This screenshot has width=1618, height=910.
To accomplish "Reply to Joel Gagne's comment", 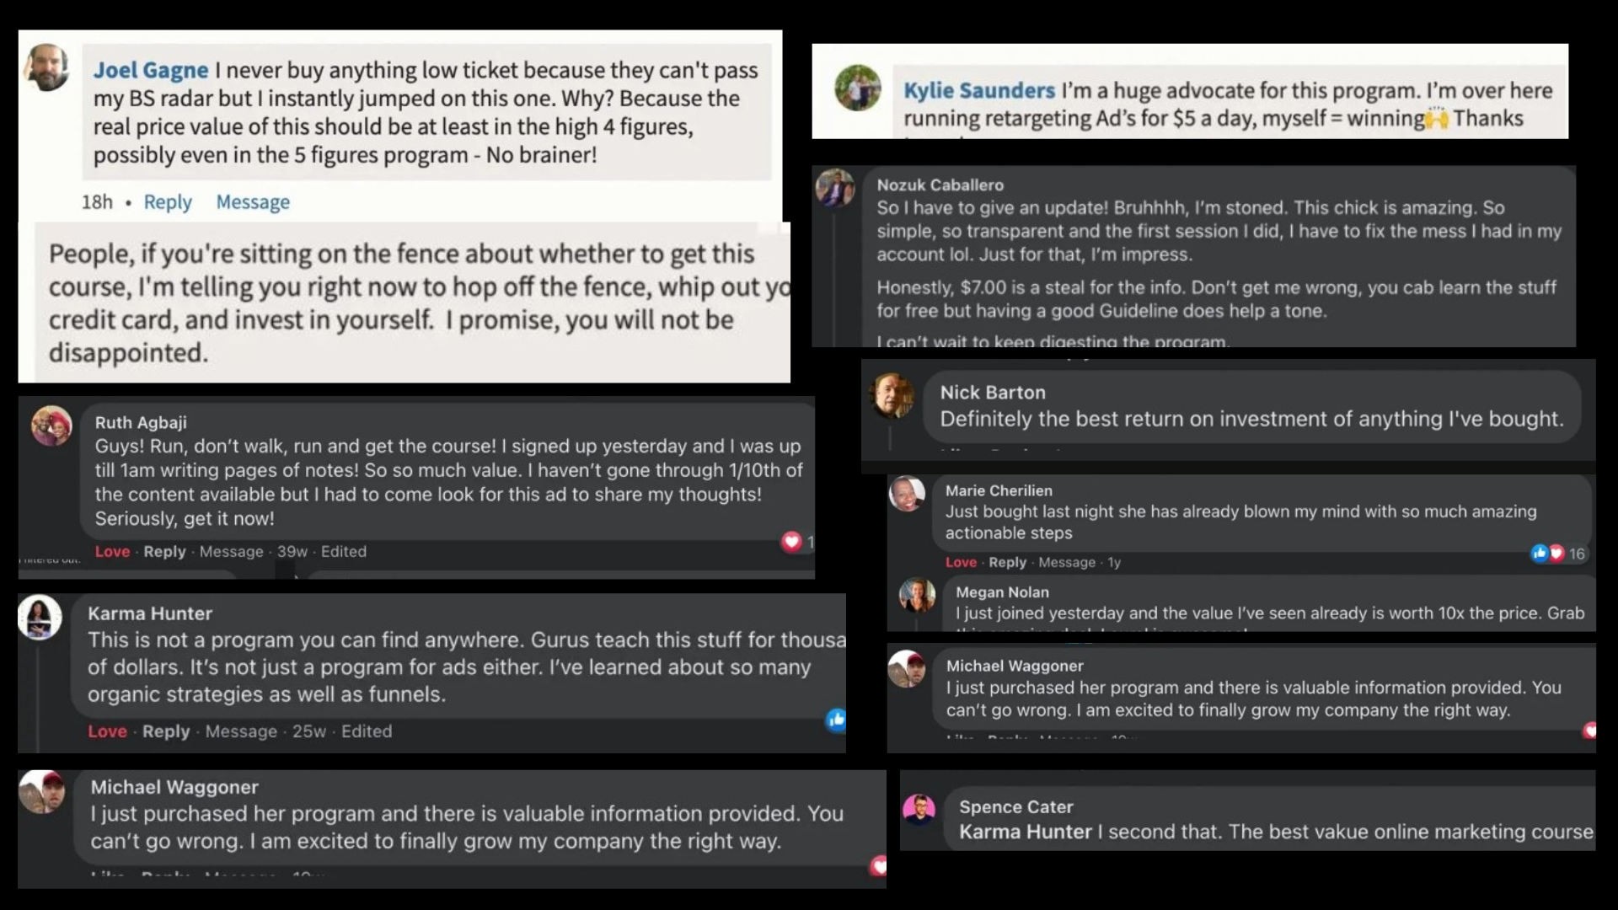I will point(168,202).
